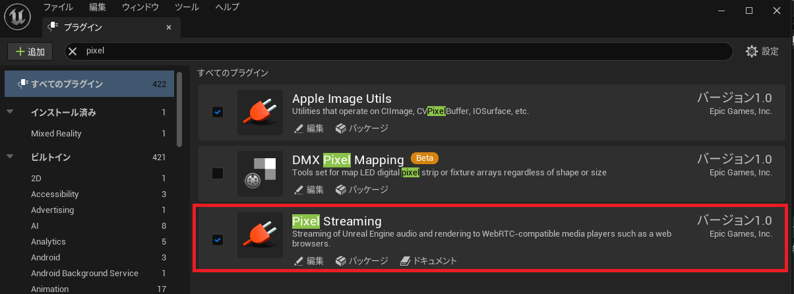Click パッケージ under Pixel Streaming

pyautogui.click(x=362, y=261)
